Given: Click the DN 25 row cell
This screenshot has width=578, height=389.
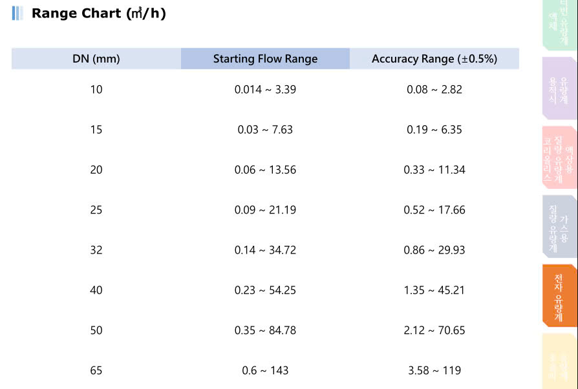Looking at the screenshot, I should point(96,210).
